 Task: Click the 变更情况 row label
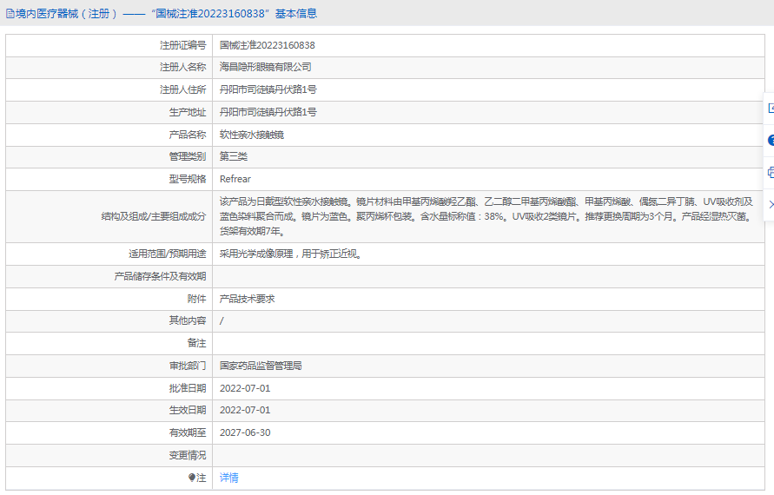pos(187,455)
